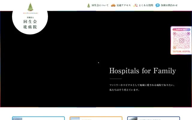Open the blue-bordered card at the bottom
This screenshot has height=120, width=192.
pyautogui.click(x=38, y=118)
